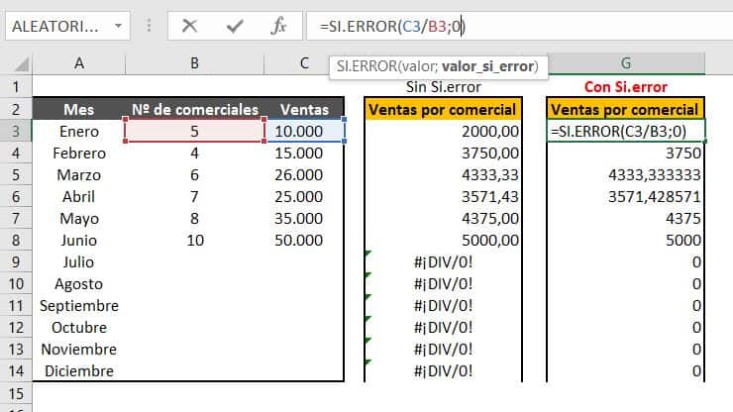Image resolution: width=733 pixels, height=412 pixels.
Task: Select the cell showing 3571,43
Action: pyautogui.click(x=443, y=196)
